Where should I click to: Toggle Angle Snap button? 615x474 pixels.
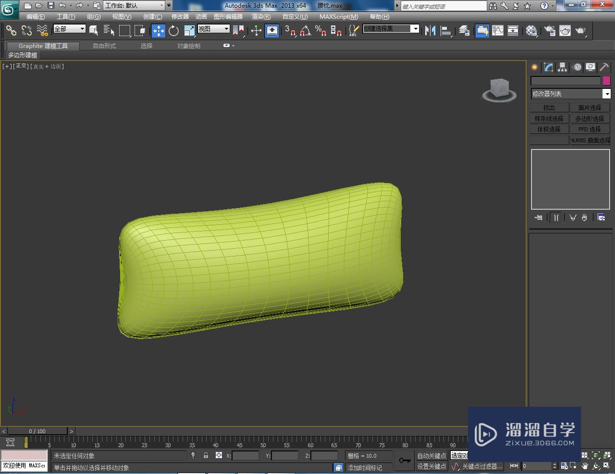[305, 31]
